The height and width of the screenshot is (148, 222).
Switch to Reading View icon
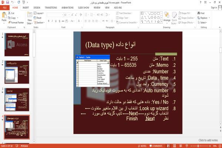point(181,146)
